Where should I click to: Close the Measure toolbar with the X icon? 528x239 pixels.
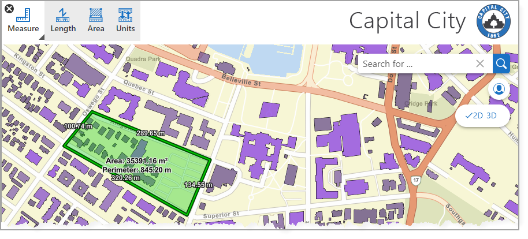(9, 9)
